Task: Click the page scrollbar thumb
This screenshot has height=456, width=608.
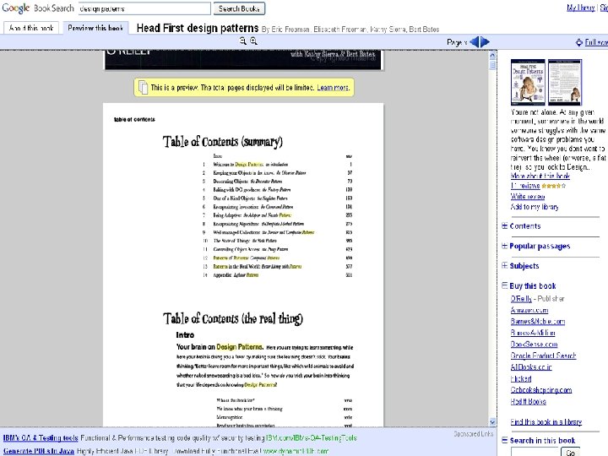Action: click(492, 65)
